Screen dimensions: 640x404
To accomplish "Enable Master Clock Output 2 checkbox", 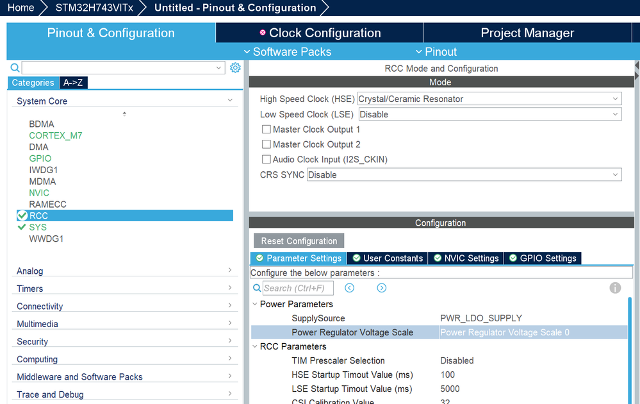I will click(x=266, y=144).
